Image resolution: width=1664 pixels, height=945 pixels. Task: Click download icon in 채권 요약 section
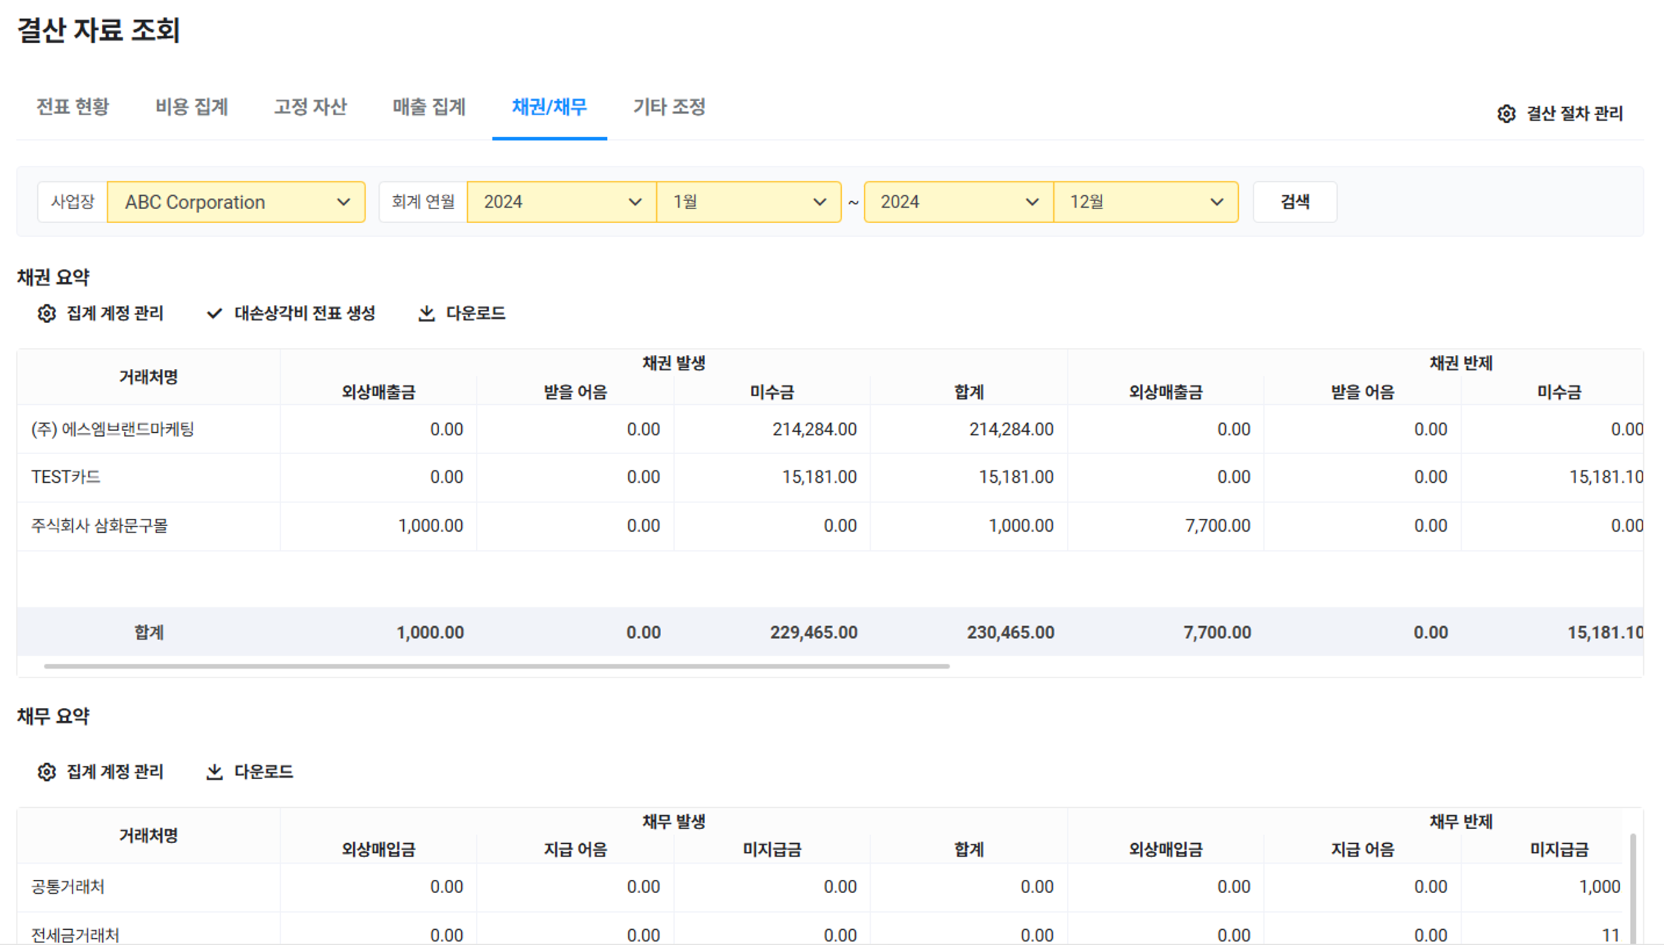click(426, 313)
